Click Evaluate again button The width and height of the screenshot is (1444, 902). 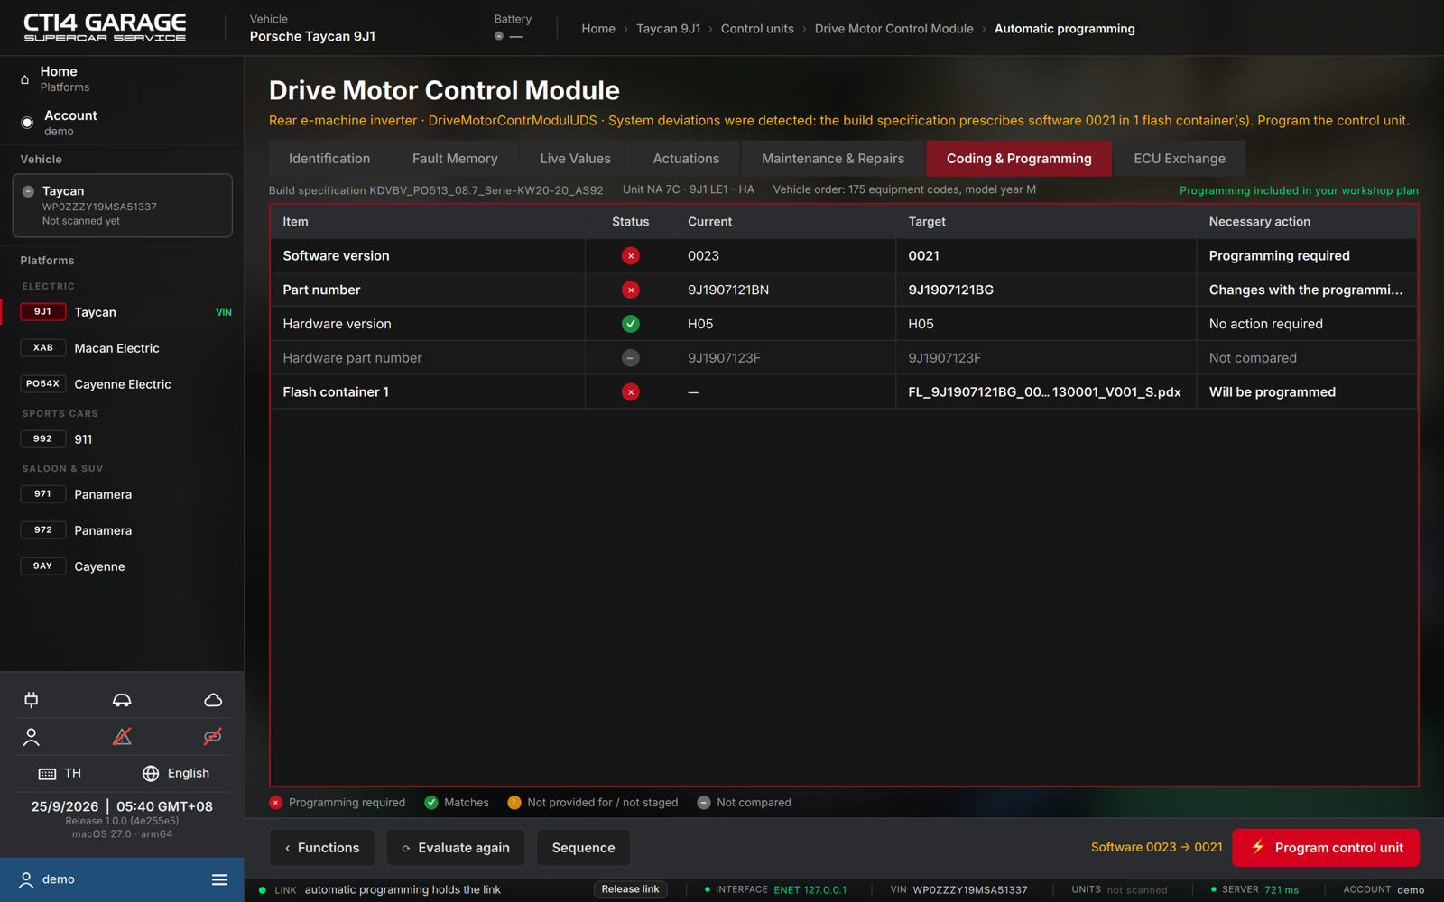coord(456,848)
